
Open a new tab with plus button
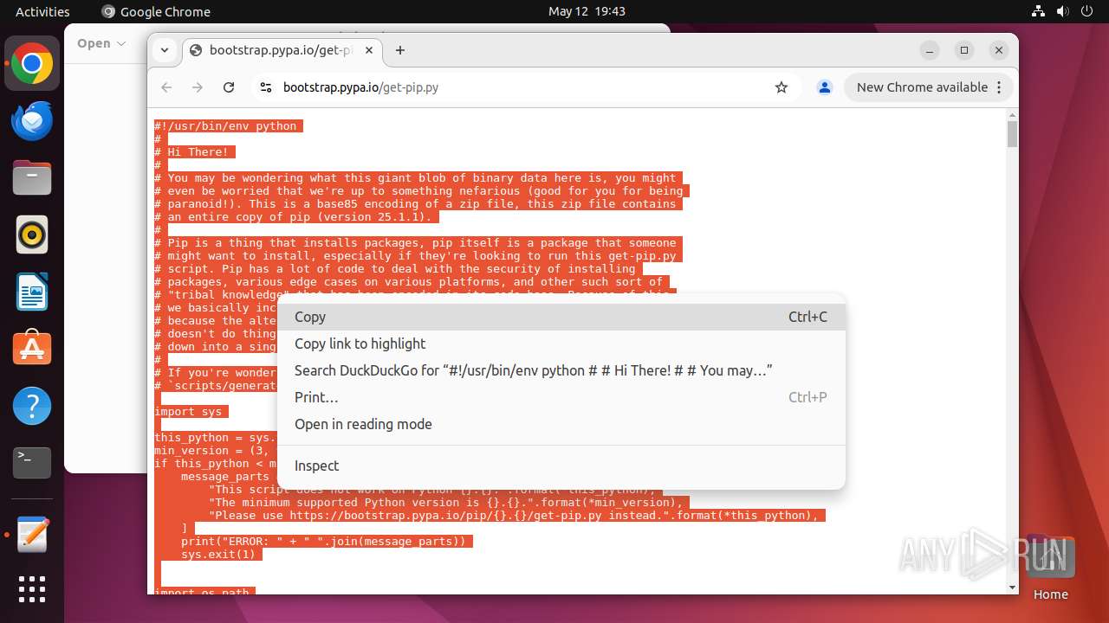pos(400,50)
